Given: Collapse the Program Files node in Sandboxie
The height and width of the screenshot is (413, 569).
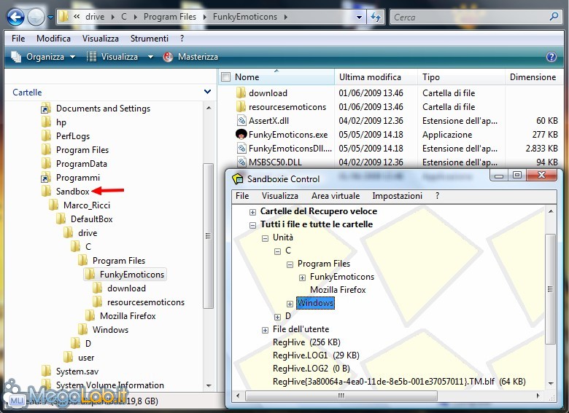Looking at the screenshot, I should click(290, 264).
